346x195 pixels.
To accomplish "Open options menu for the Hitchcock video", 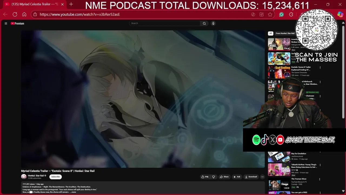I will point(320,82).
